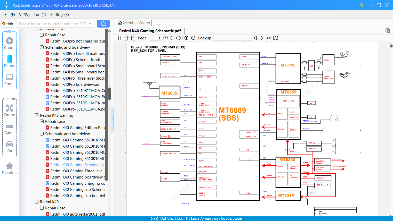Toggle whole-word matching with the Abi icon
This screenshot has width=393, height=221.
268,38
